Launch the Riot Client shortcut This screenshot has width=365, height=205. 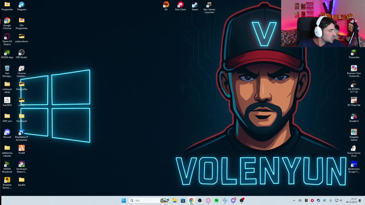(180, 6)
